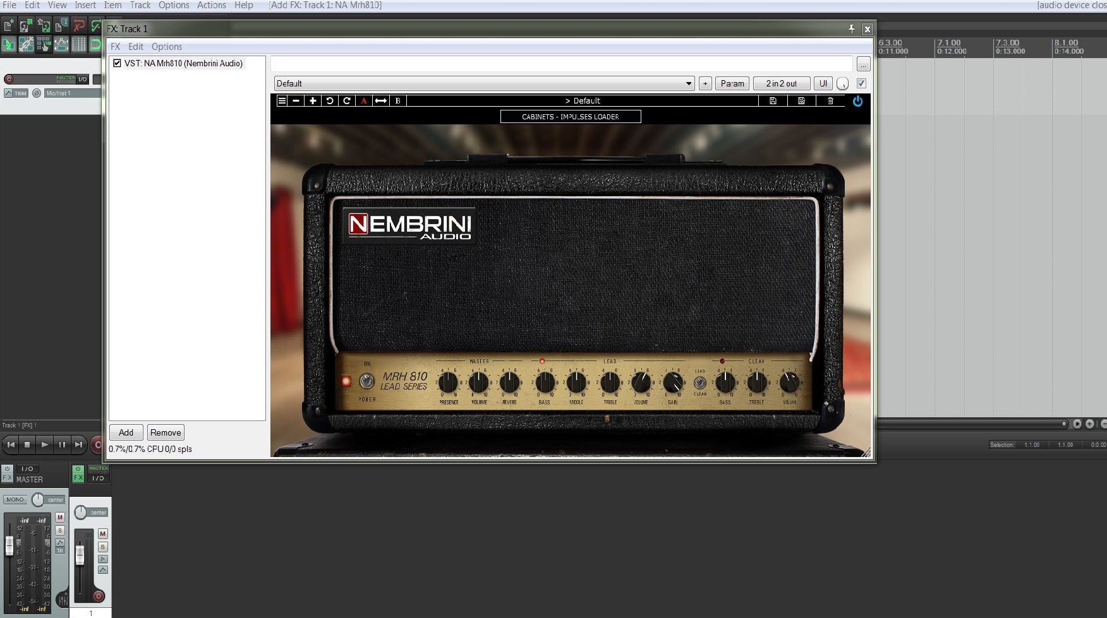Toggle auto-crossfade toolbar icon
This screenshot has height=618, width=1107.
[9, 44]
